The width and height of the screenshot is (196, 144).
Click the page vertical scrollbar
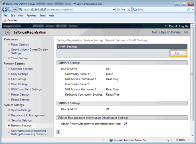click(x=192, y=74)
